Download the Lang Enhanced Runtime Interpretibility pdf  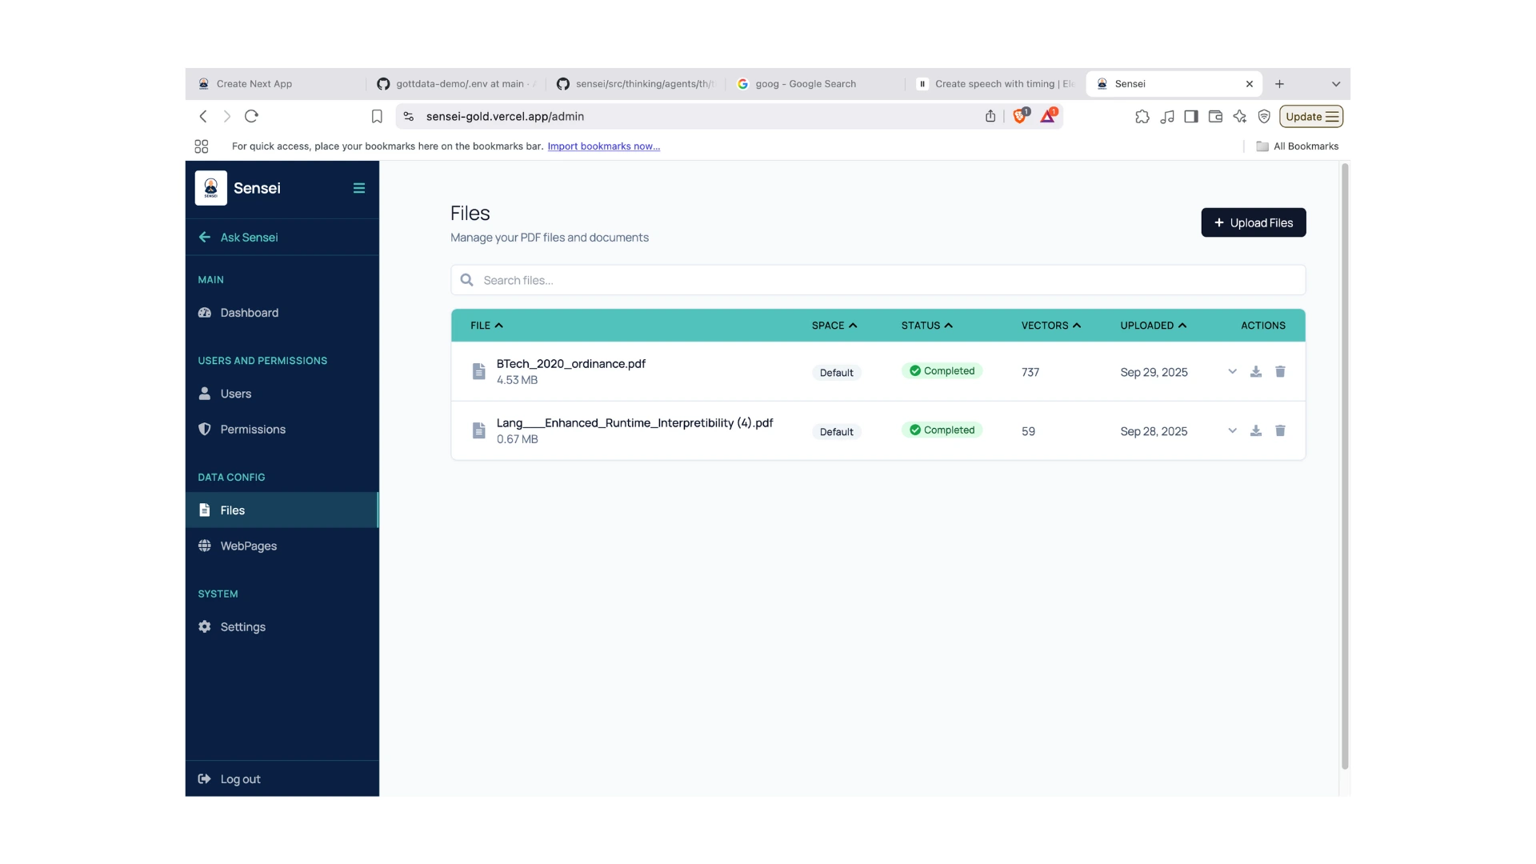point(1256,430)
